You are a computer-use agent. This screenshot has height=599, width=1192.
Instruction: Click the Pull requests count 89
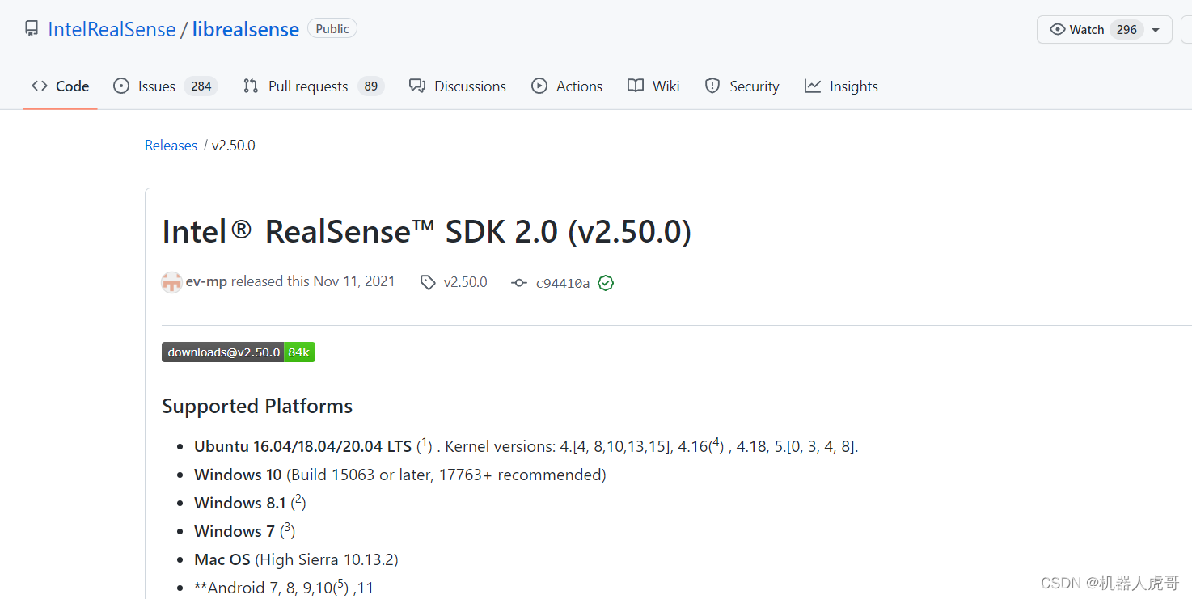click(x=371, y=86)
